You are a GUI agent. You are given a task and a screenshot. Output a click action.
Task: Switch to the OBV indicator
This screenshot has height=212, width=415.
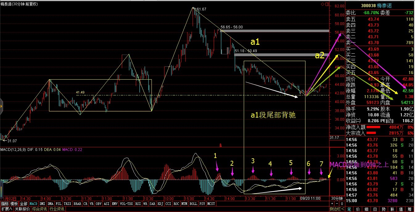(x=99, y=204)
